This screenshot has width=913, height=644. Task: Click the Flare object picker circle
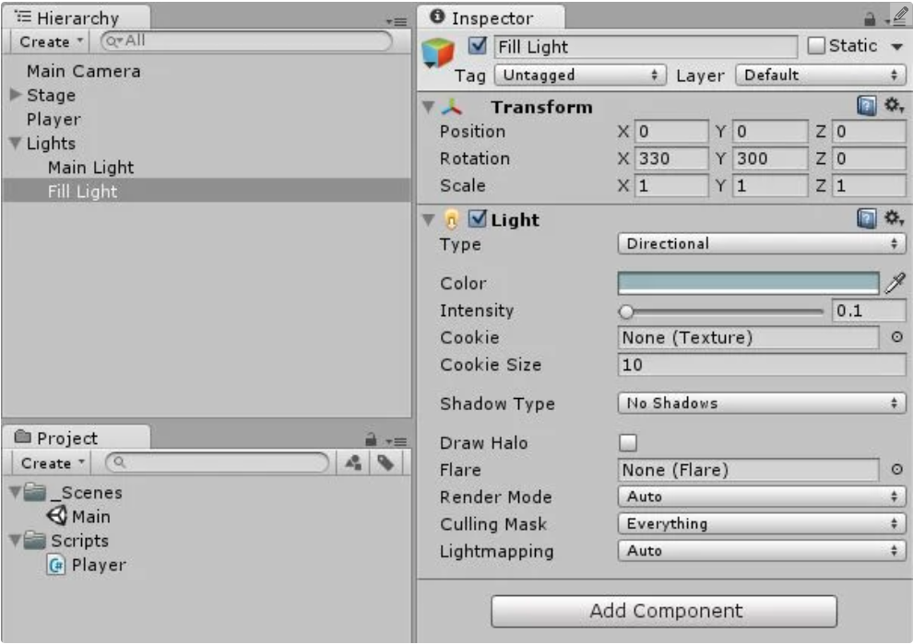pos(896,470)
